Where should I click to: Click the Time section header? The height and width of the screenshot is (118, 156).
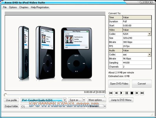[116, 17]
